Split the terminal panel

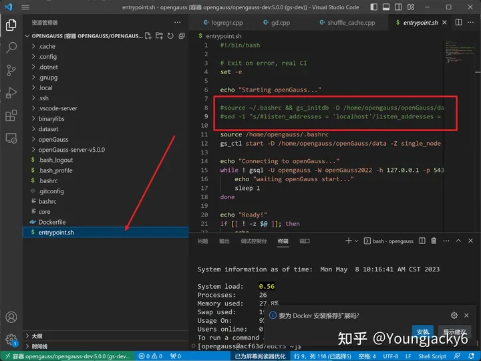click(422, 241)
